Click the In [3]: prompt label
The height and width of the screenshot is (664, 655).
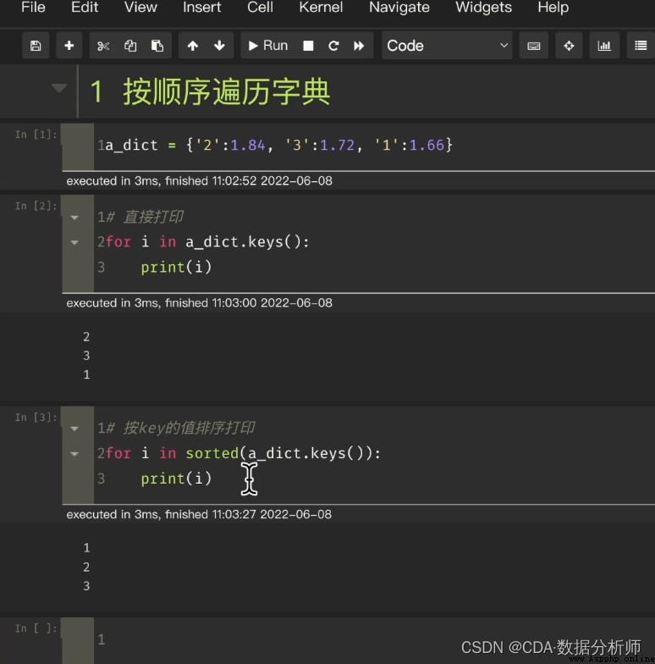tap(36, 418)
